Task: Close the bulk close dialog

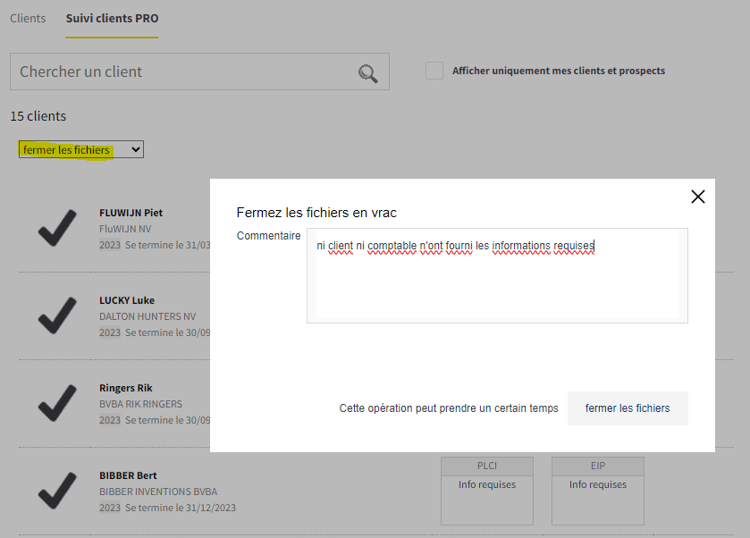Action: coord(698,197)
